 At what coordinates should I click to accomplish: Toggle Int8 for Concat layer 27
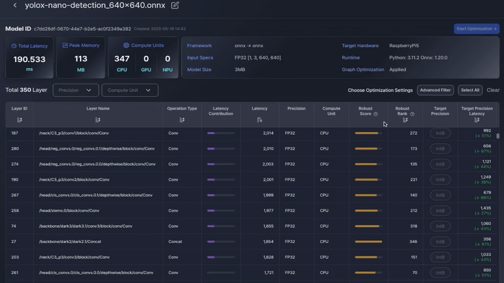(x=440, y=241)
